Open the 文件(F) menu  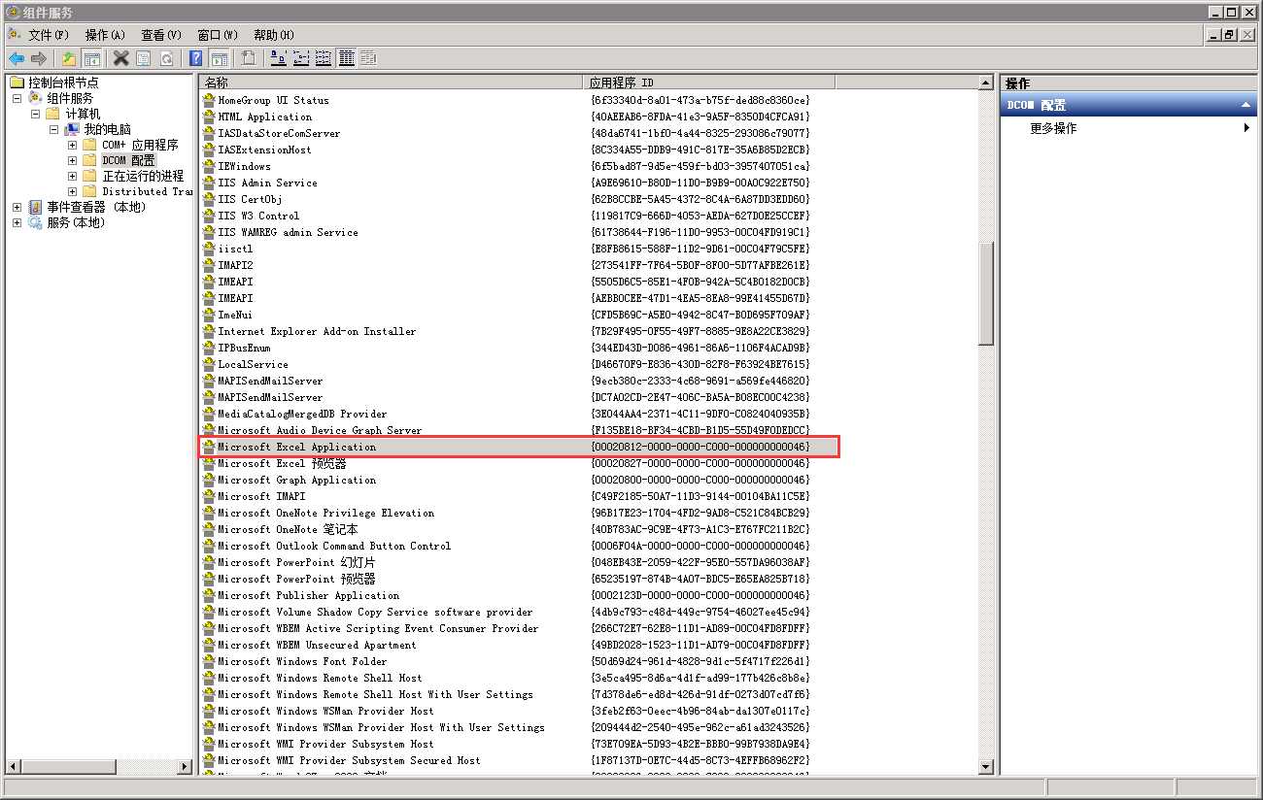click(49, 35)
